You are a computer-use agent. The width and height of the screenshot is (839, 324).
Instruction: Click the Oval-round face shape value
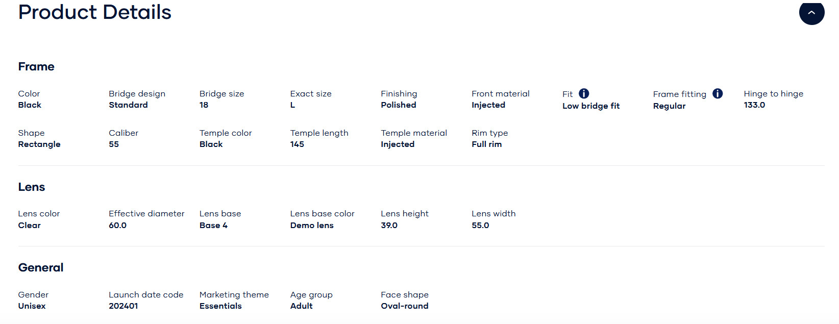pos(405,306)
